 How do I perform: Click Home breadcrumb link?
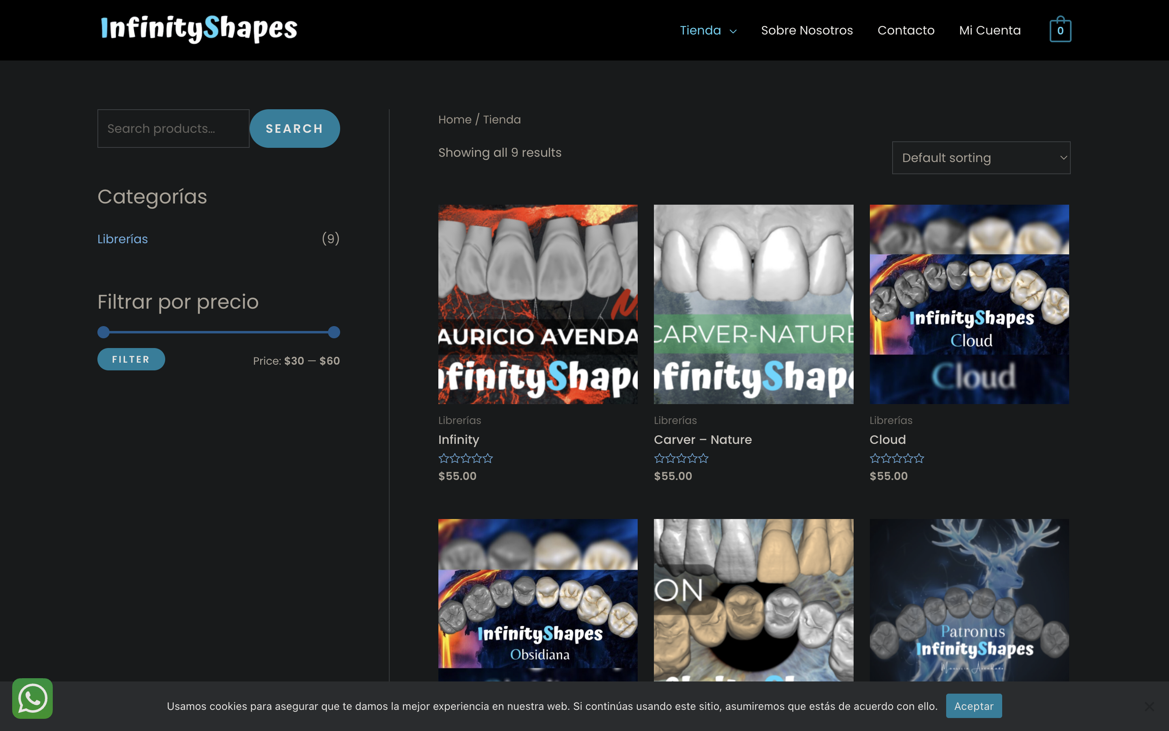(454, 119)
